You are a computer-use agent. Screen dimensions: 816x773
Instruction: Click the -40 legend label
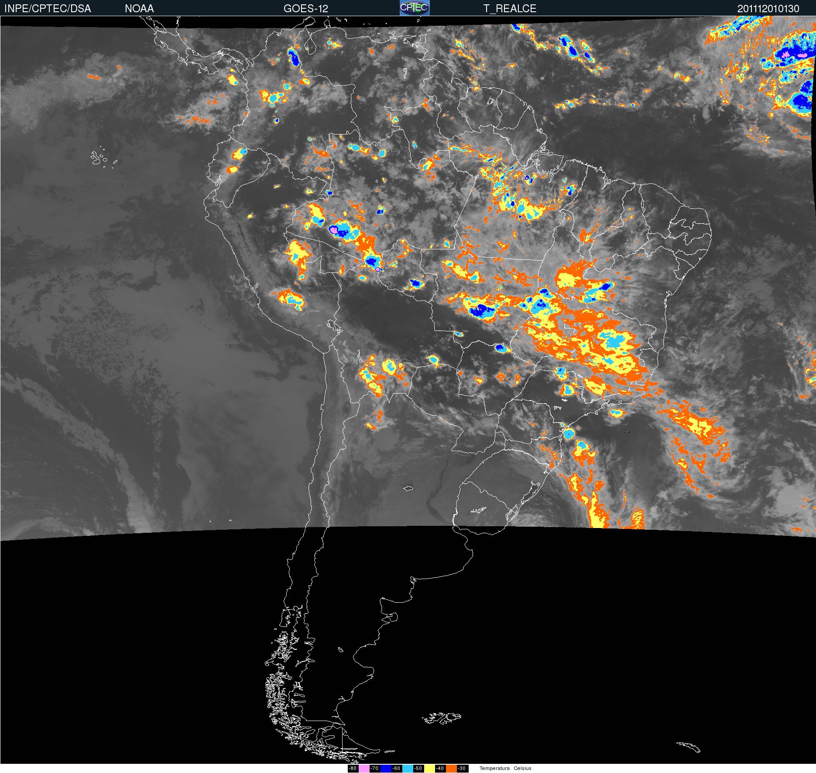(x=440, y=769)
